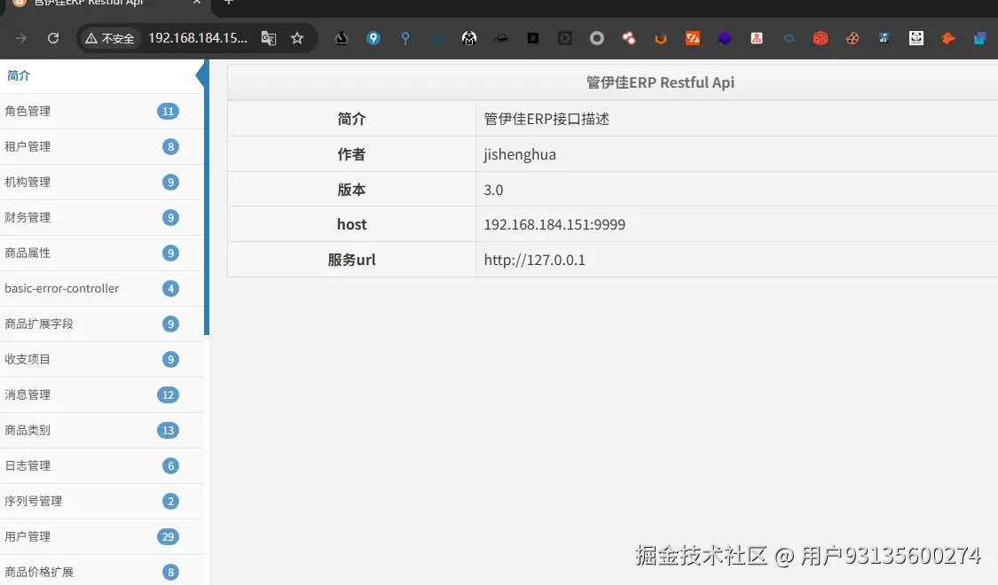Expand the 财务管理 API group
998x585 pixels.
[x=102, y=217]
